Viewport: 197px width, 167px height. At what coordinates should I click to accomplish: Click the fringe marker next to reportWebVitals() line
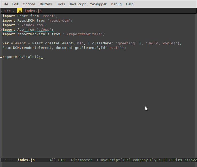(x=1, y=57)
